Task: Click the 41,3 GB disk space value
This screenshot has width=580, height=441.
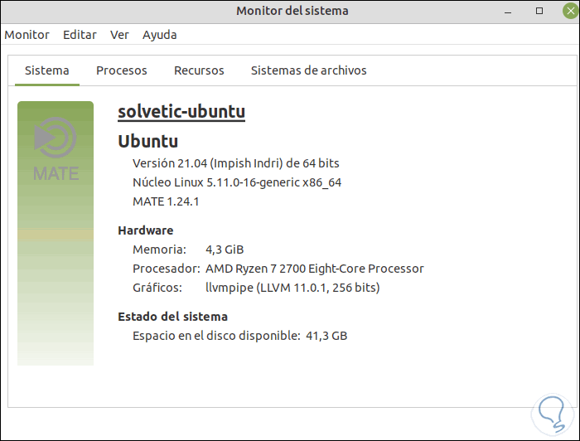Action: click(326, 336)
